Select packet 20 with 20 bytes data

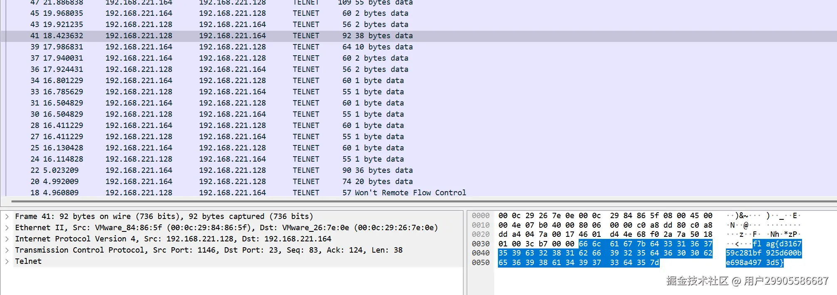click(418, 182)
